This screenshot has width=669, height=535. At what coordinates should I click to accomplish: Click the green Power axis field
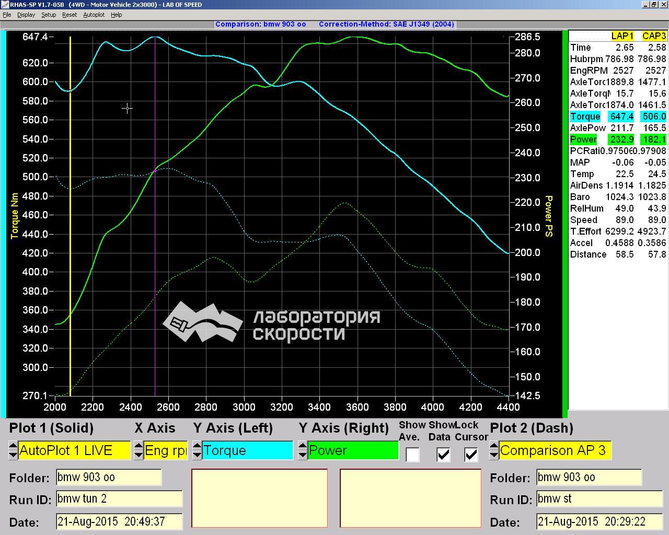(x=353, y=450)
